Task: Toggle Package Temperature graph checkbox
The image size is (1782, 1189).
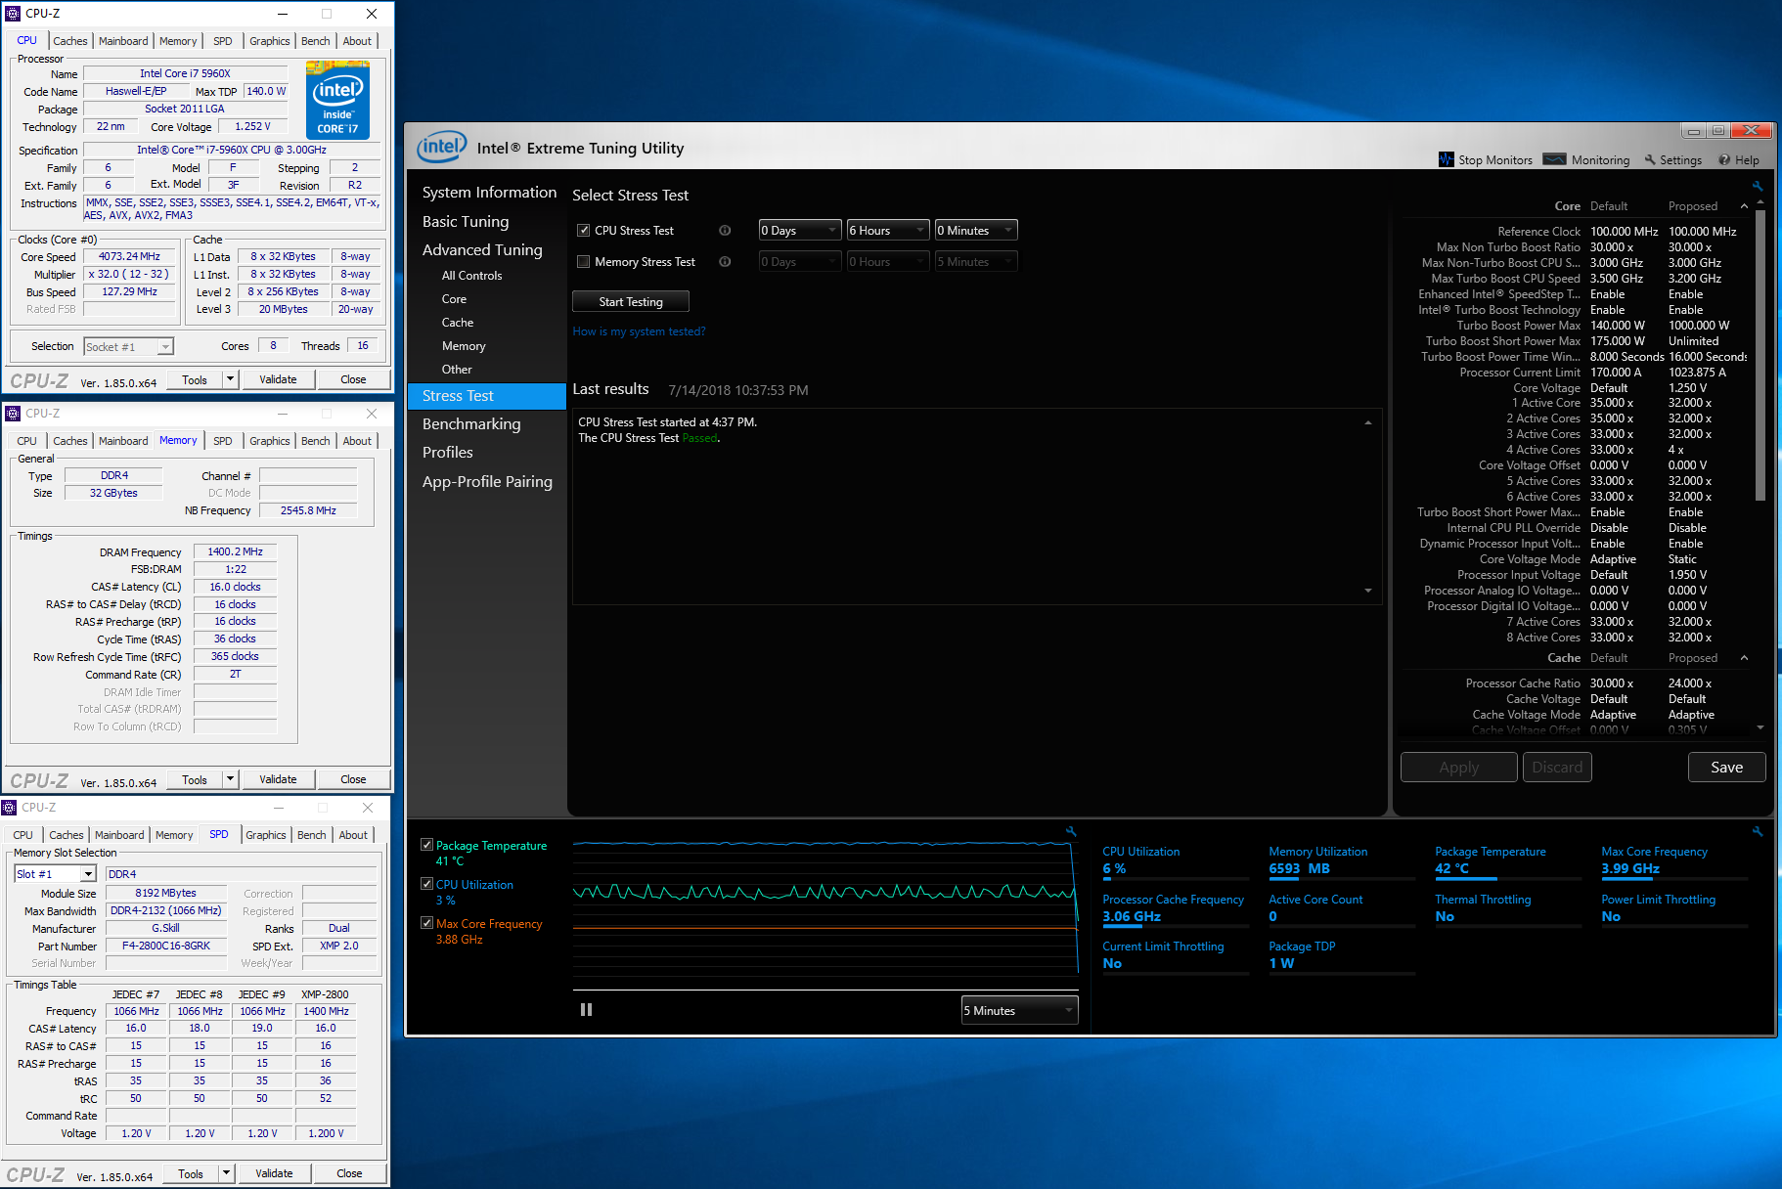Action: (427, 845)
